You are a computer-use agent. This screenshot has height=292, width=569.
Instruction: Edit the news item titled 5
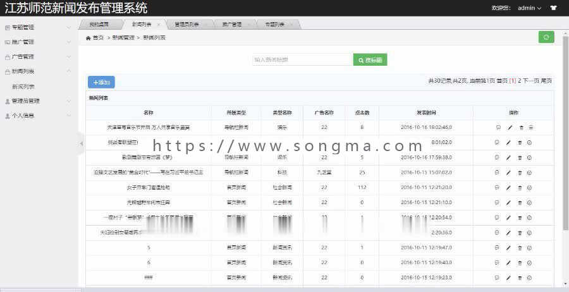[508, 248]
